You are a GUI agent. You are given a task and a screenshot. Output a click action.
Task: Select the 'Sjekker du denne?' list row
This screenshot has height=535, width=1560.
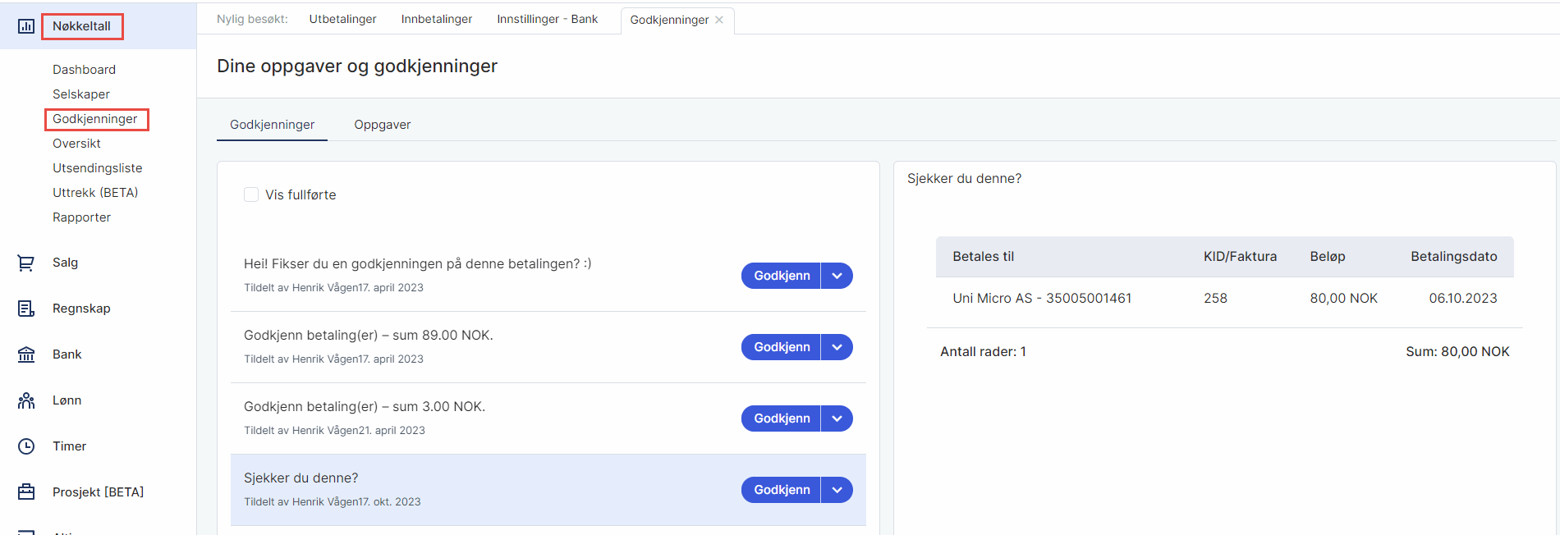(x=548, y=490)
